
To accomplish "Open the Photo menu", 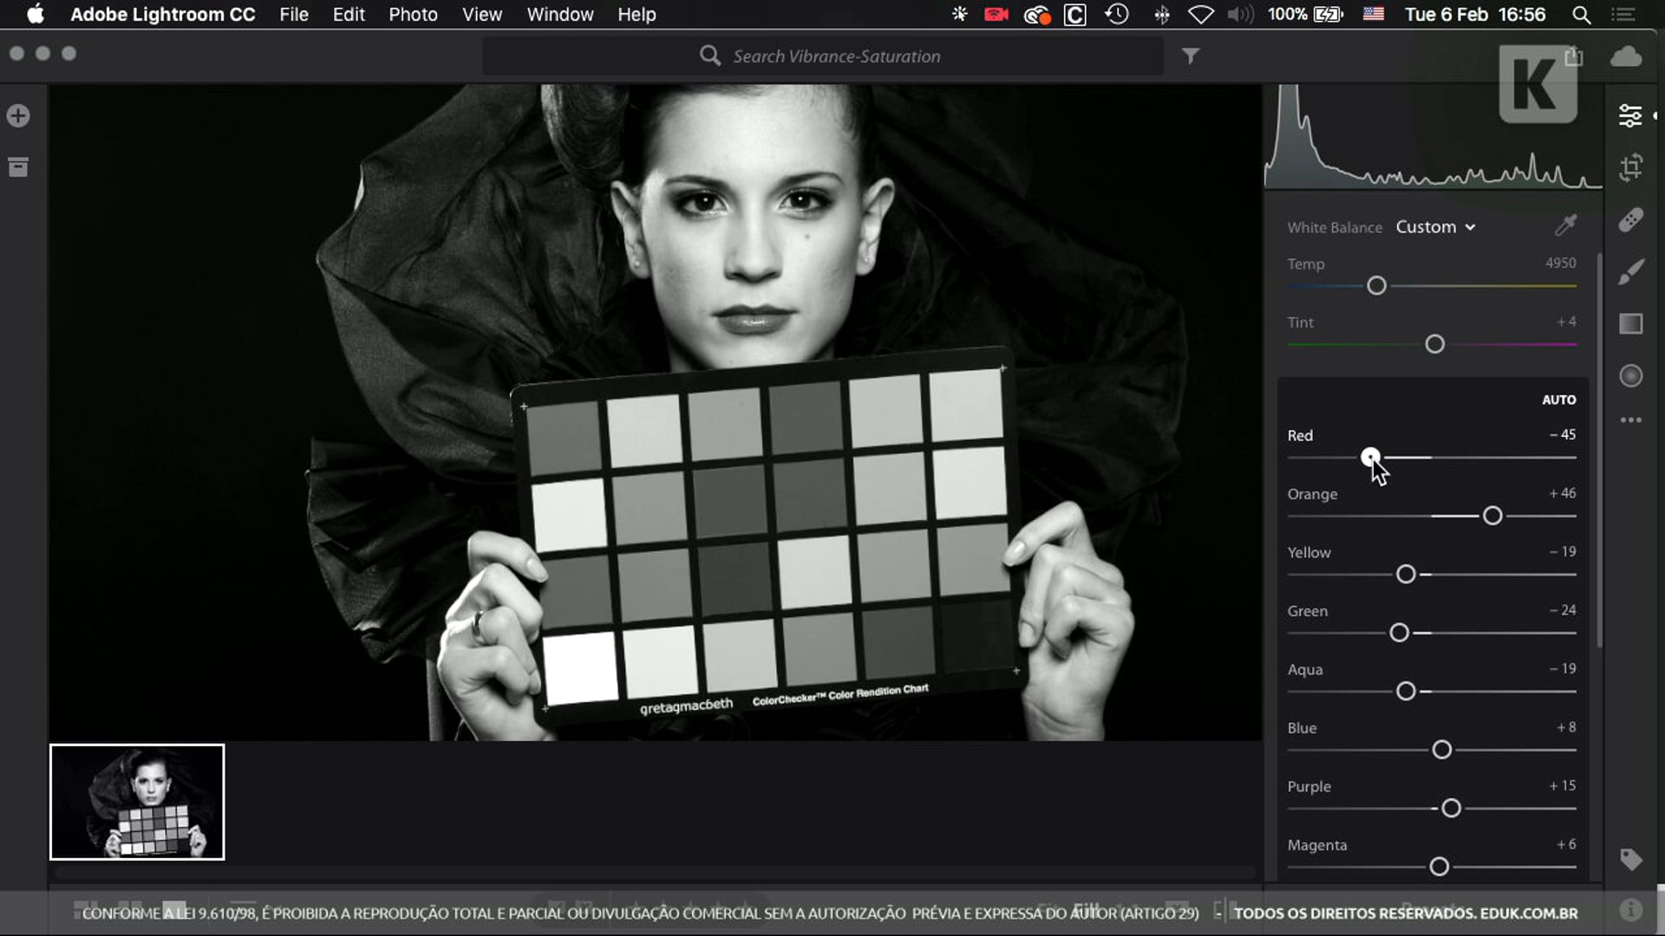I will (x=413, y=15).
